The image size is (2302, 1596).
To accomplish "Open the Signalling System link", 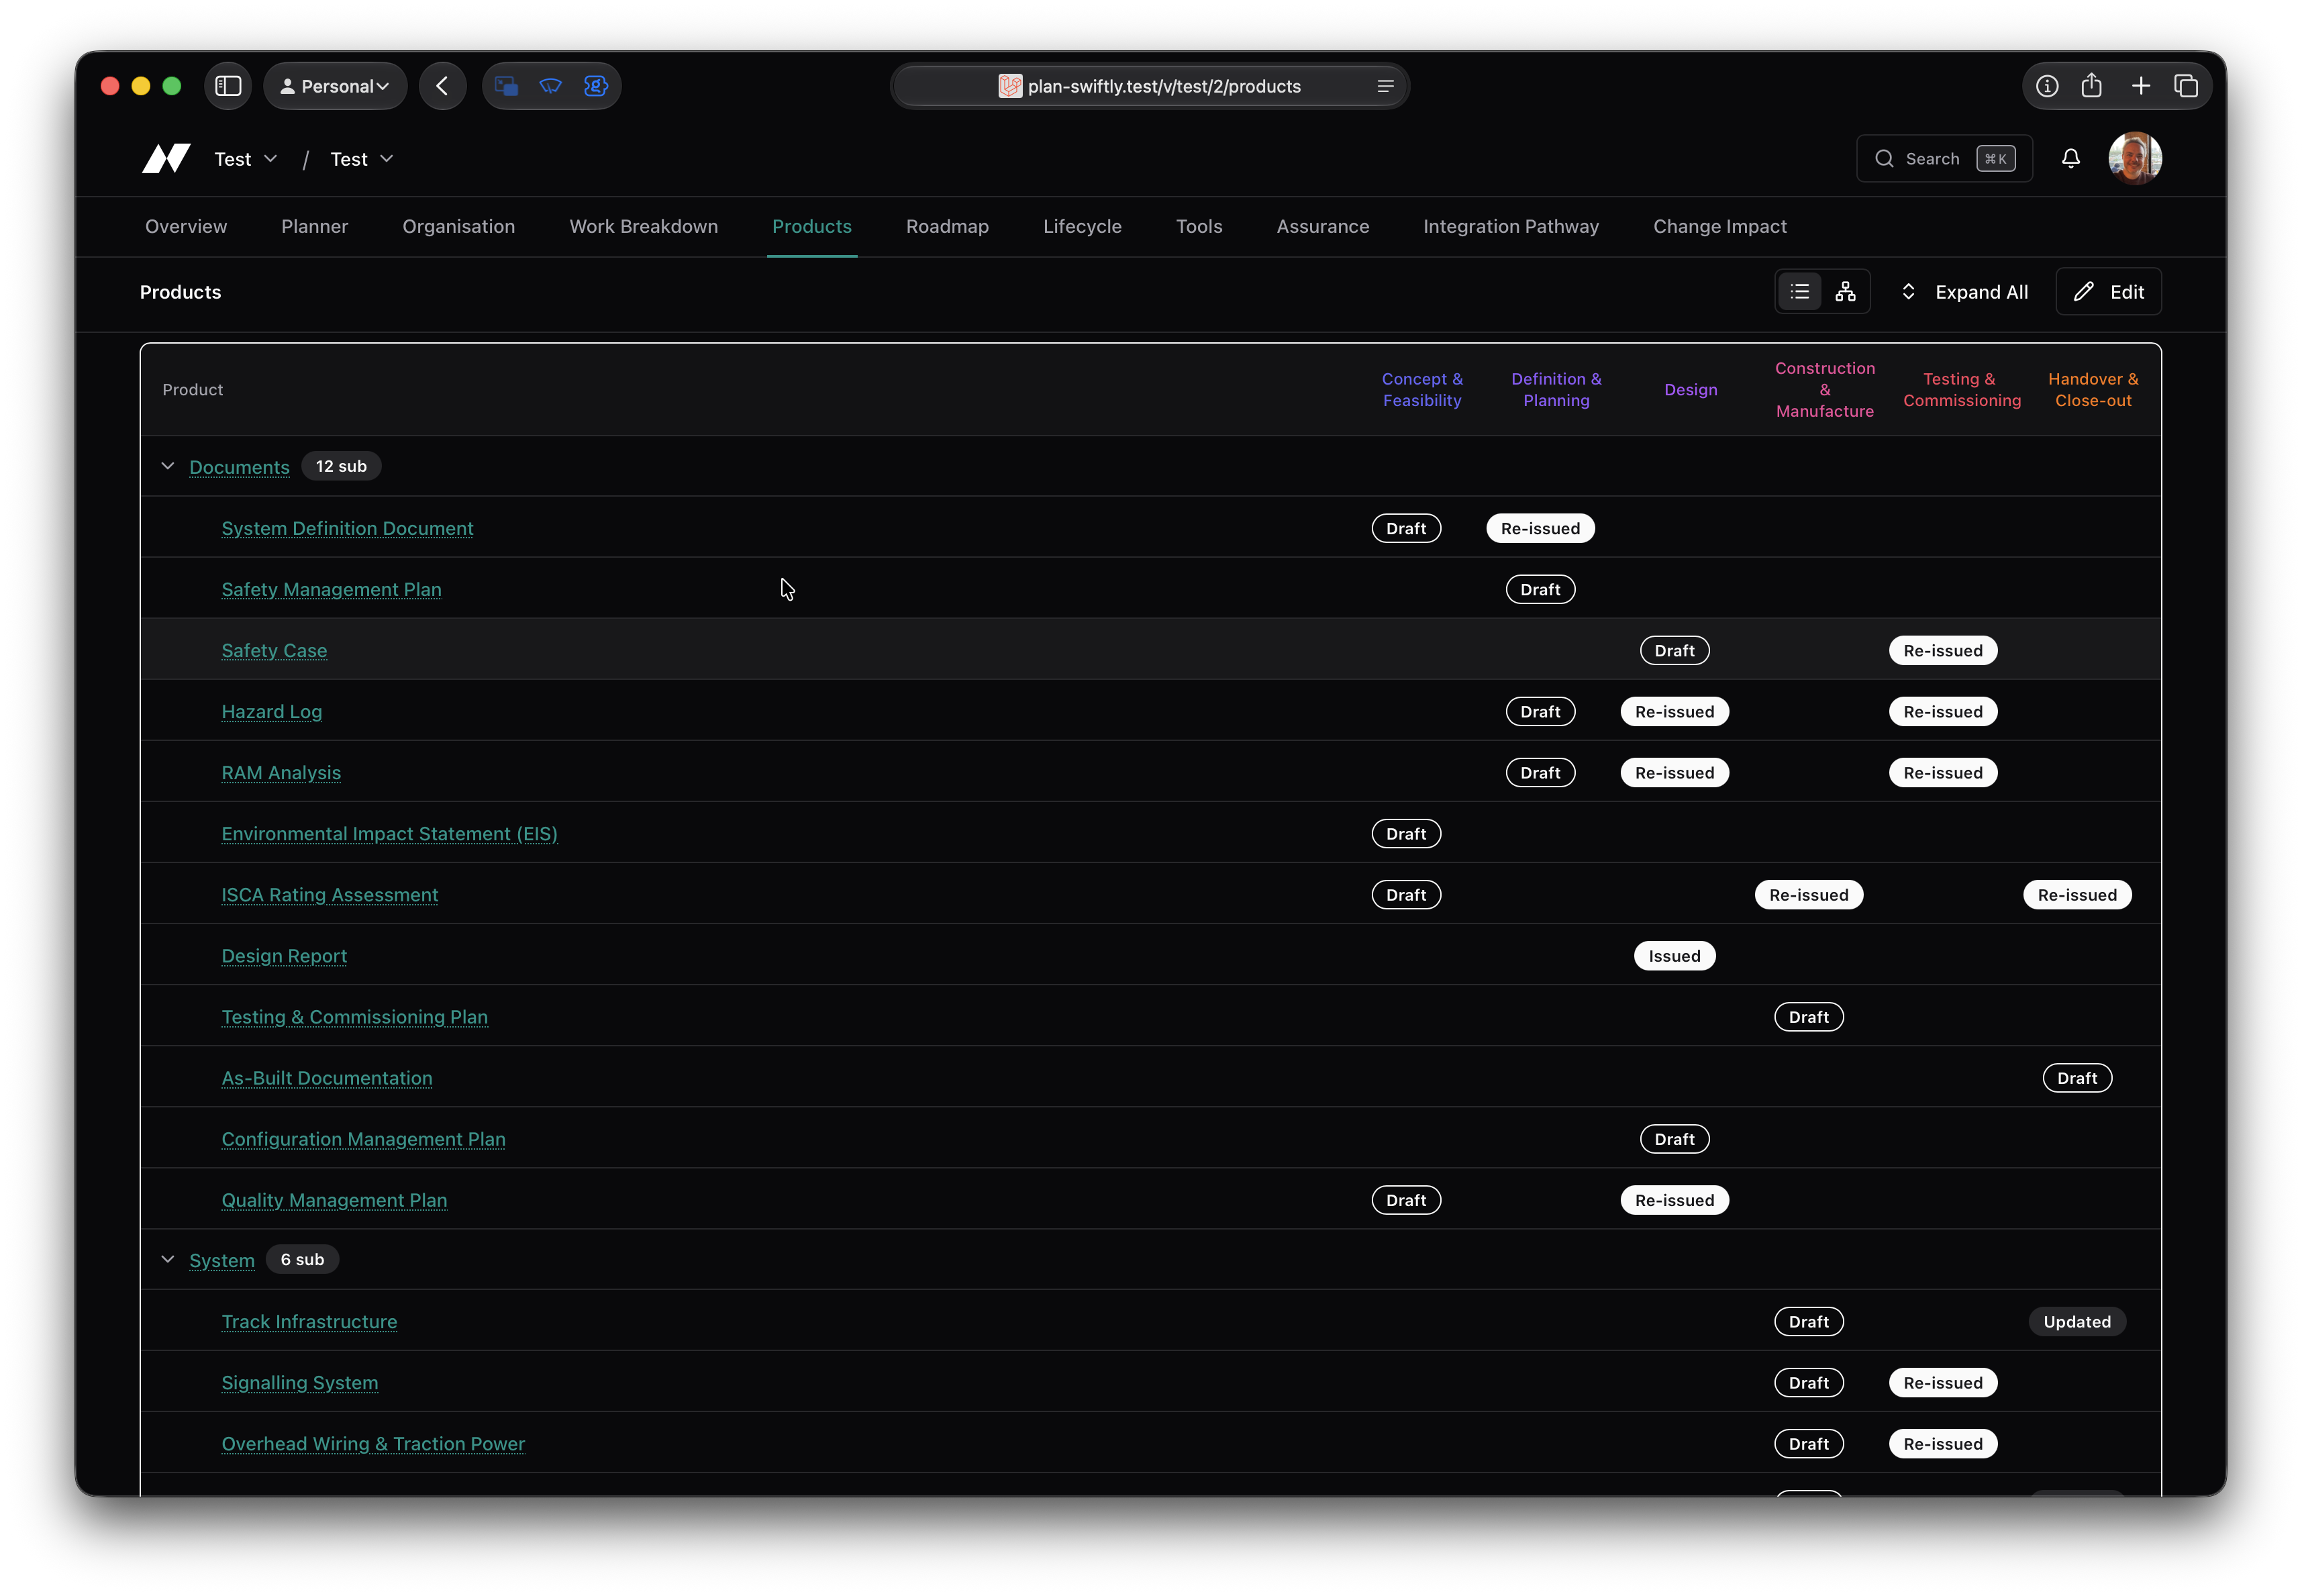I will (x=300, y=1382).
